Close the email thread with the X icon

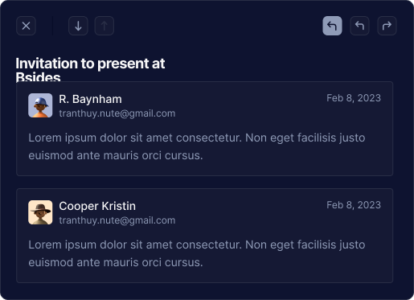point(26,26)
